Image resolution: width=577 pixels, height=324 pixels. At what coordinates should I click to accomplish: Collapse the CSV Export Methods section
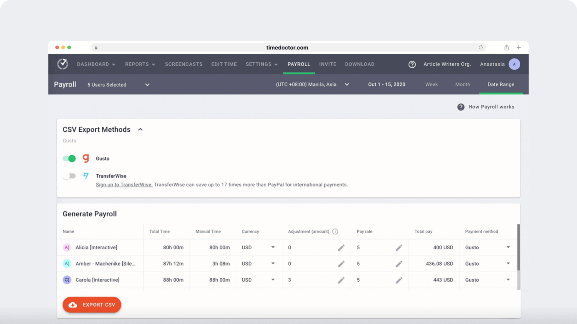point(140,129)
